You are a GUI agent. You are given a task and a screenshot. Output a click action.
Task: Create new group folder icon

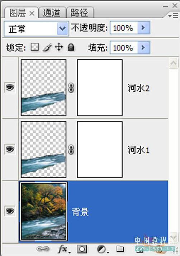point(120,249)
